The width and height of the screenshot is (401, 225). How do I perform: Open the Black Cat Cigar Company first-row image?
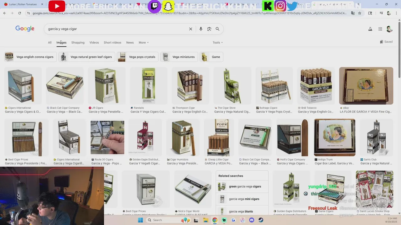(65, 86)
